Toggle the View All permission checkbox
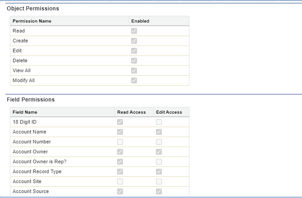302x198 pixels. [x=134, y=70]
